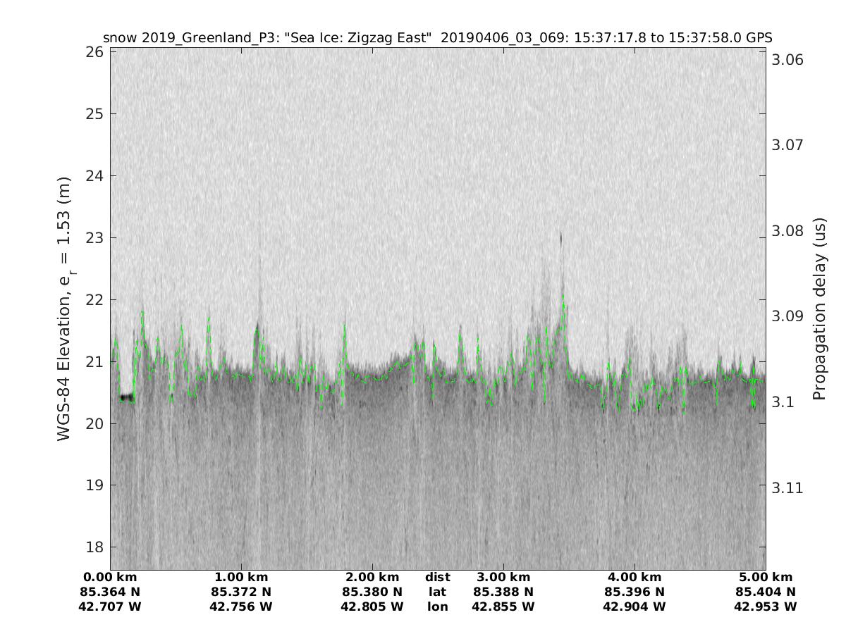Image resolution: width=846 pixels, height=634 pixels.
Task: Click the "1.00 km" distance label
Action: coord(241,577)
